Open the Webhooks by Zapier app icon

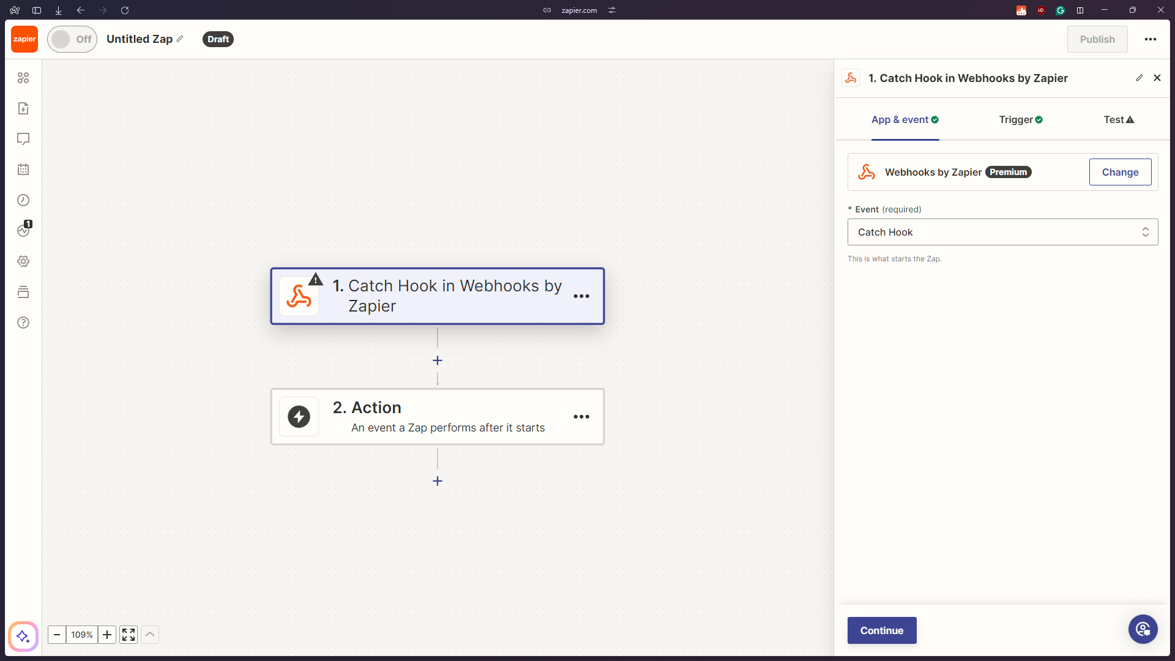pyautogui.click(x=867, y=172)
